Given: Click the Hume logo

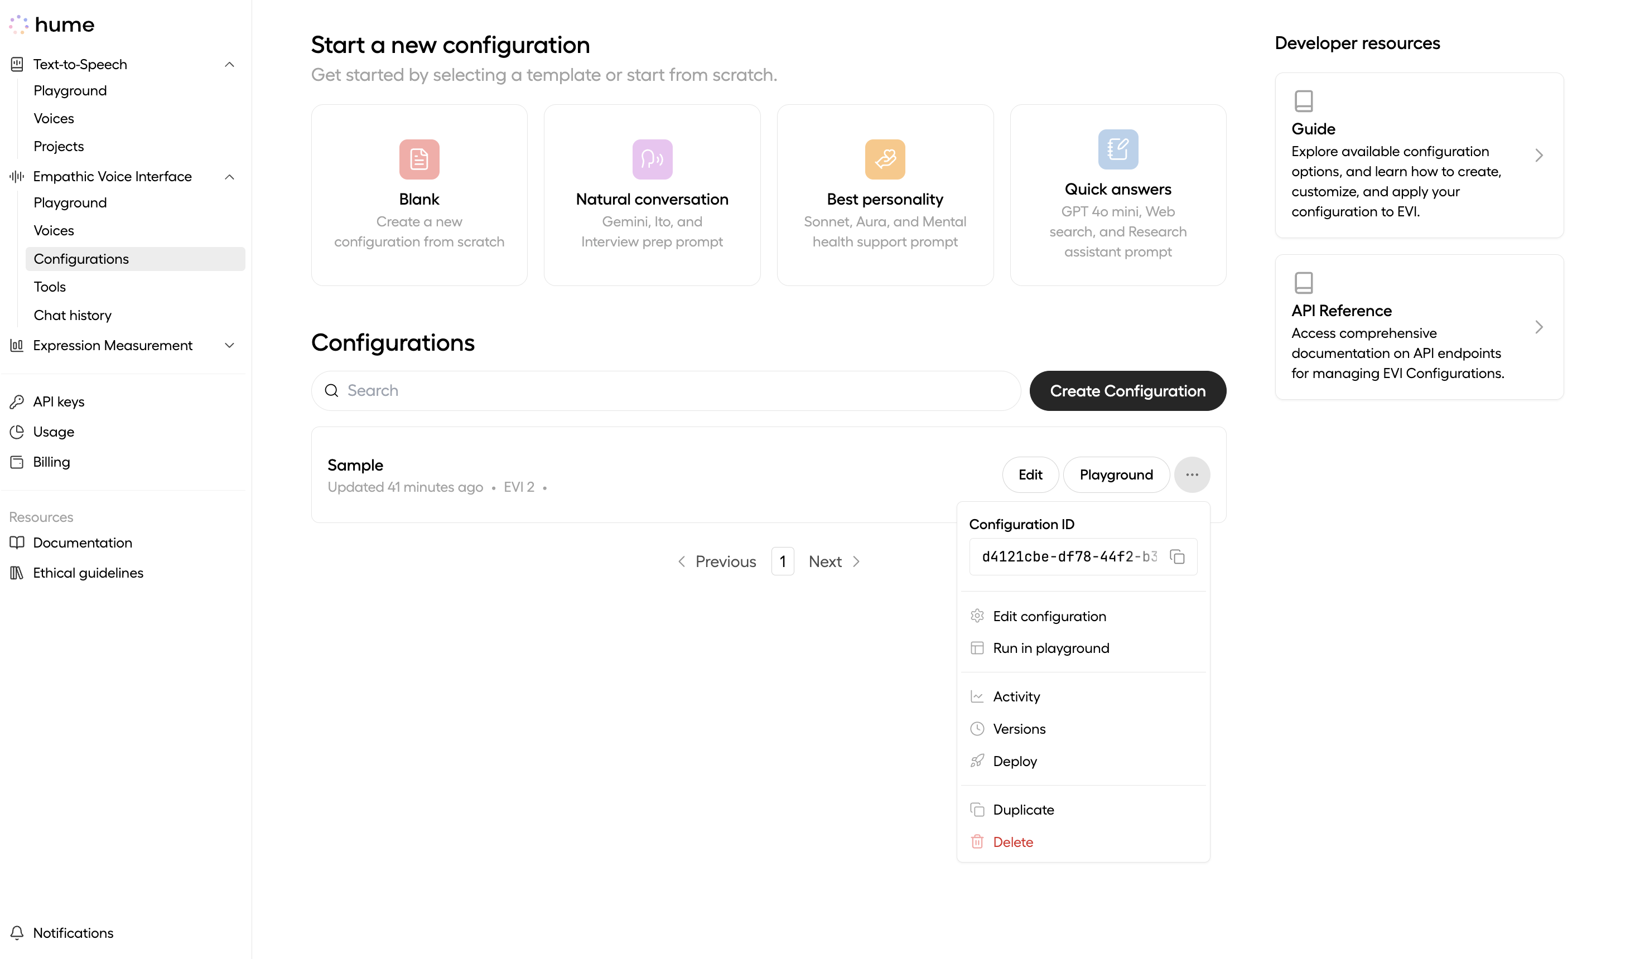Looking at the screenshot, I should pos(52,25).
